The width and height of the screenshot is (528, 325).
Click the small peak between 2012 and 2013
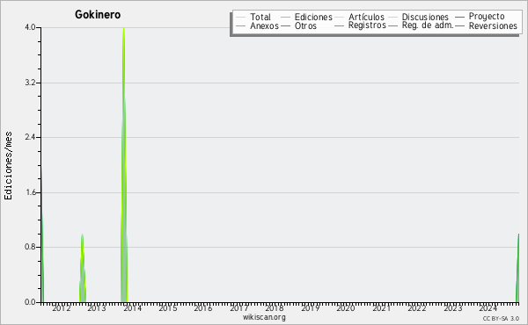[83, 268]
